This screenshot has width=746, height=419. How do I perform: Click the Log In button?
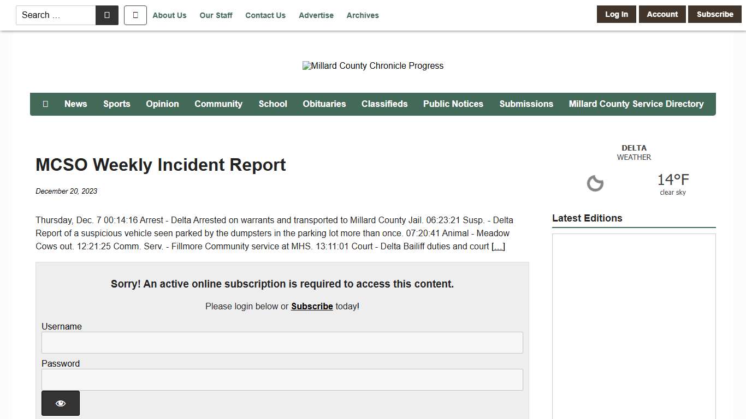(616, 14)
